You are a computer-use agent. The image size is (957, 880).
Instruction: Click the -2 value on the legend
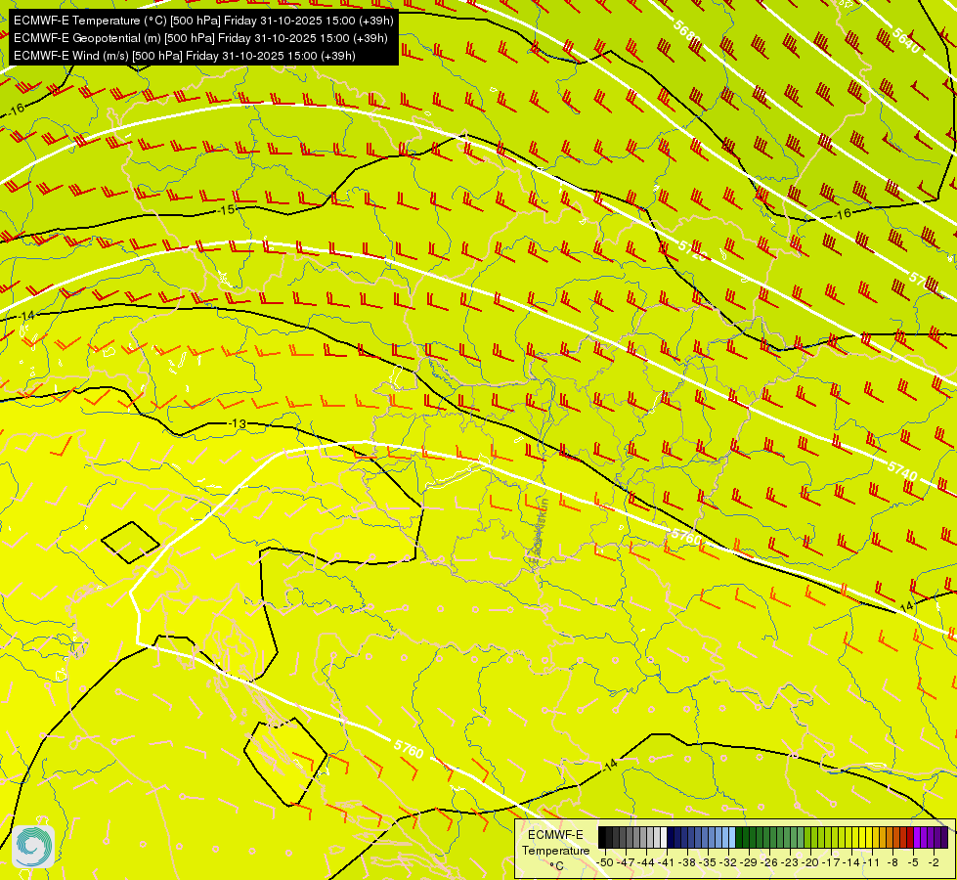point(934,862)
